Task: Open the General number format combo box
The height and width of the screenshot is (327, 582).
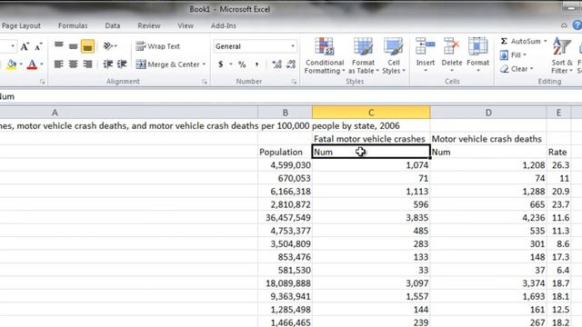Action: tap(256, 46)
